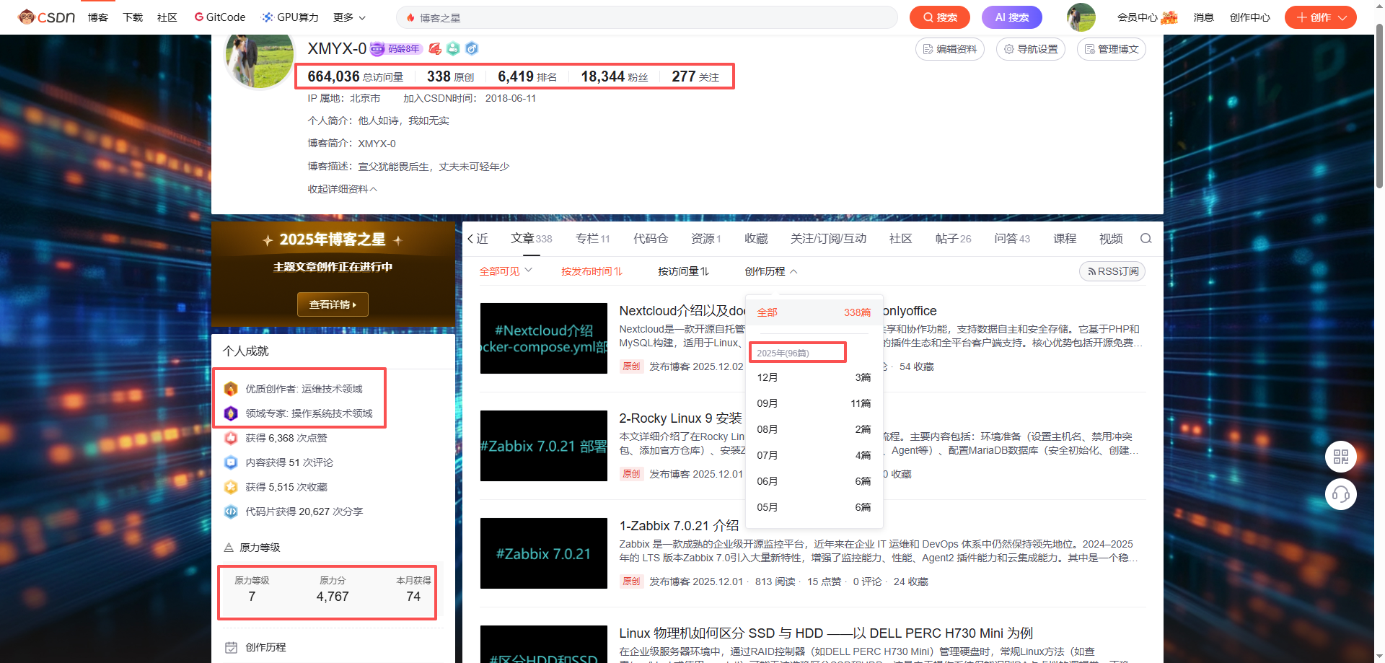Open the #Nextcloud介绍 article thumbnail

click(544, 338)
